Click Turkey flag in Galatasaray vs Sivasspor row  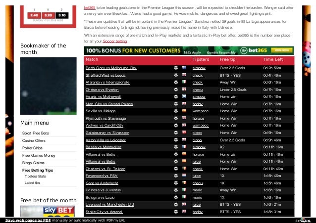184,132
